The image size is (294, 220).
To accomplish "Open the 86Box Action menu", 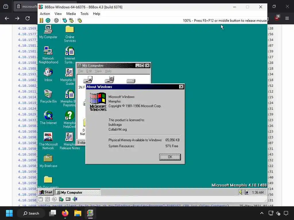I will tap(45, 14).
